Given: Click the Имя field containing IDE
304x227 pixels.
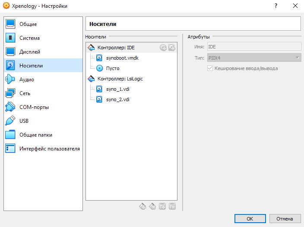Looking at the screenshot, I should click(x=254, y=47).
